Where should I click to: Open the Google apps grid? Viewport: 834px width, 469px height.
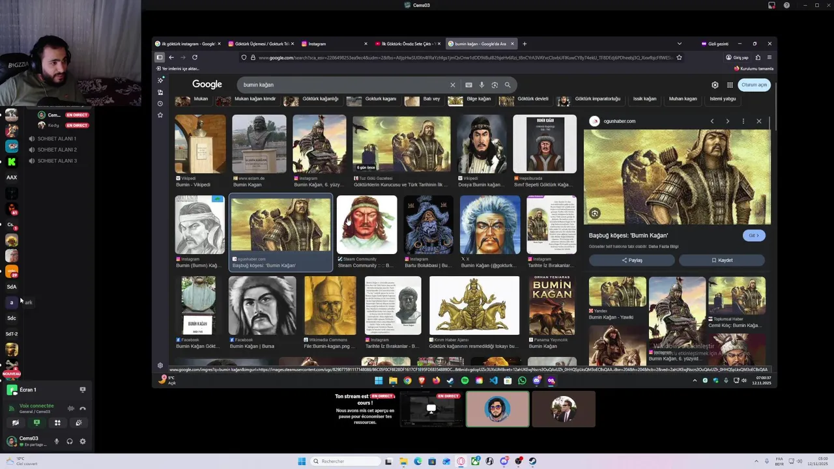[x=730, y=85]
